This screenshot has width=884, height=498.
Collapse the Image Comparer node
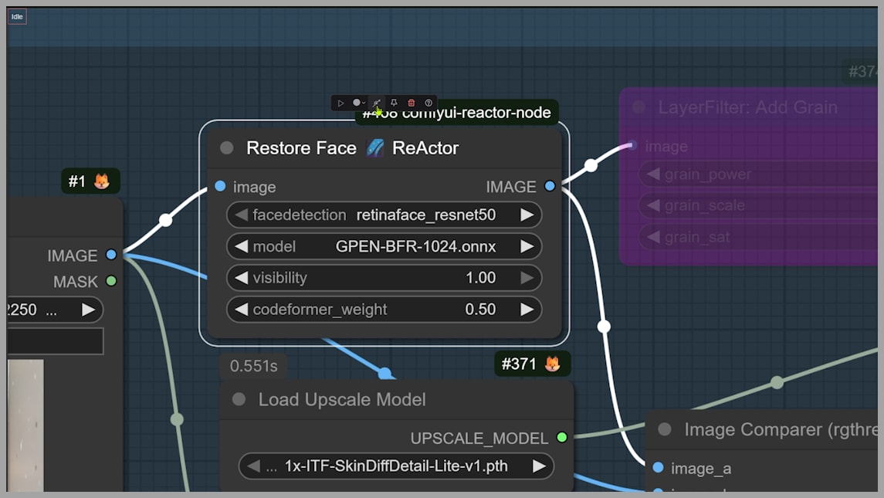665,429
